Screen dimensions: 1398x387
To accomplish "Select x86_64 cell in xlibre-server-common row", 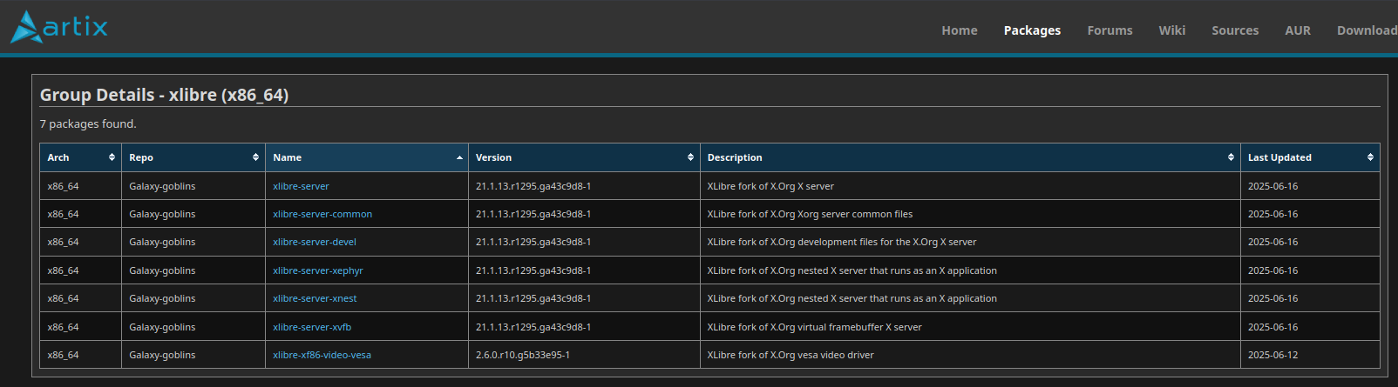I will click(80, 214).
